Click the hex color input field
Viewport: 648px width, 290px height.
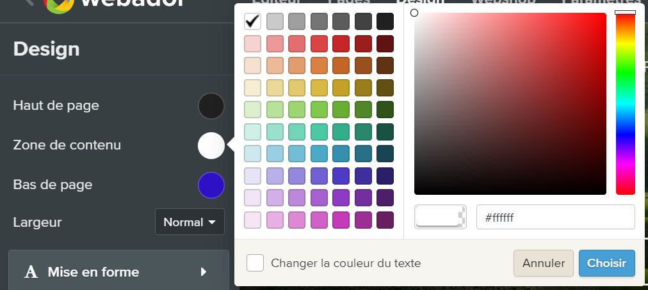(555, 217)
